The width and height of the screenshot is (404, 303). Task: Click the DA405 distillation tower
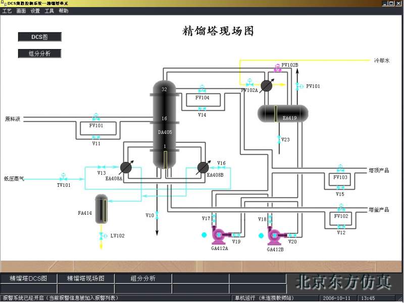[x=165, y=125]
